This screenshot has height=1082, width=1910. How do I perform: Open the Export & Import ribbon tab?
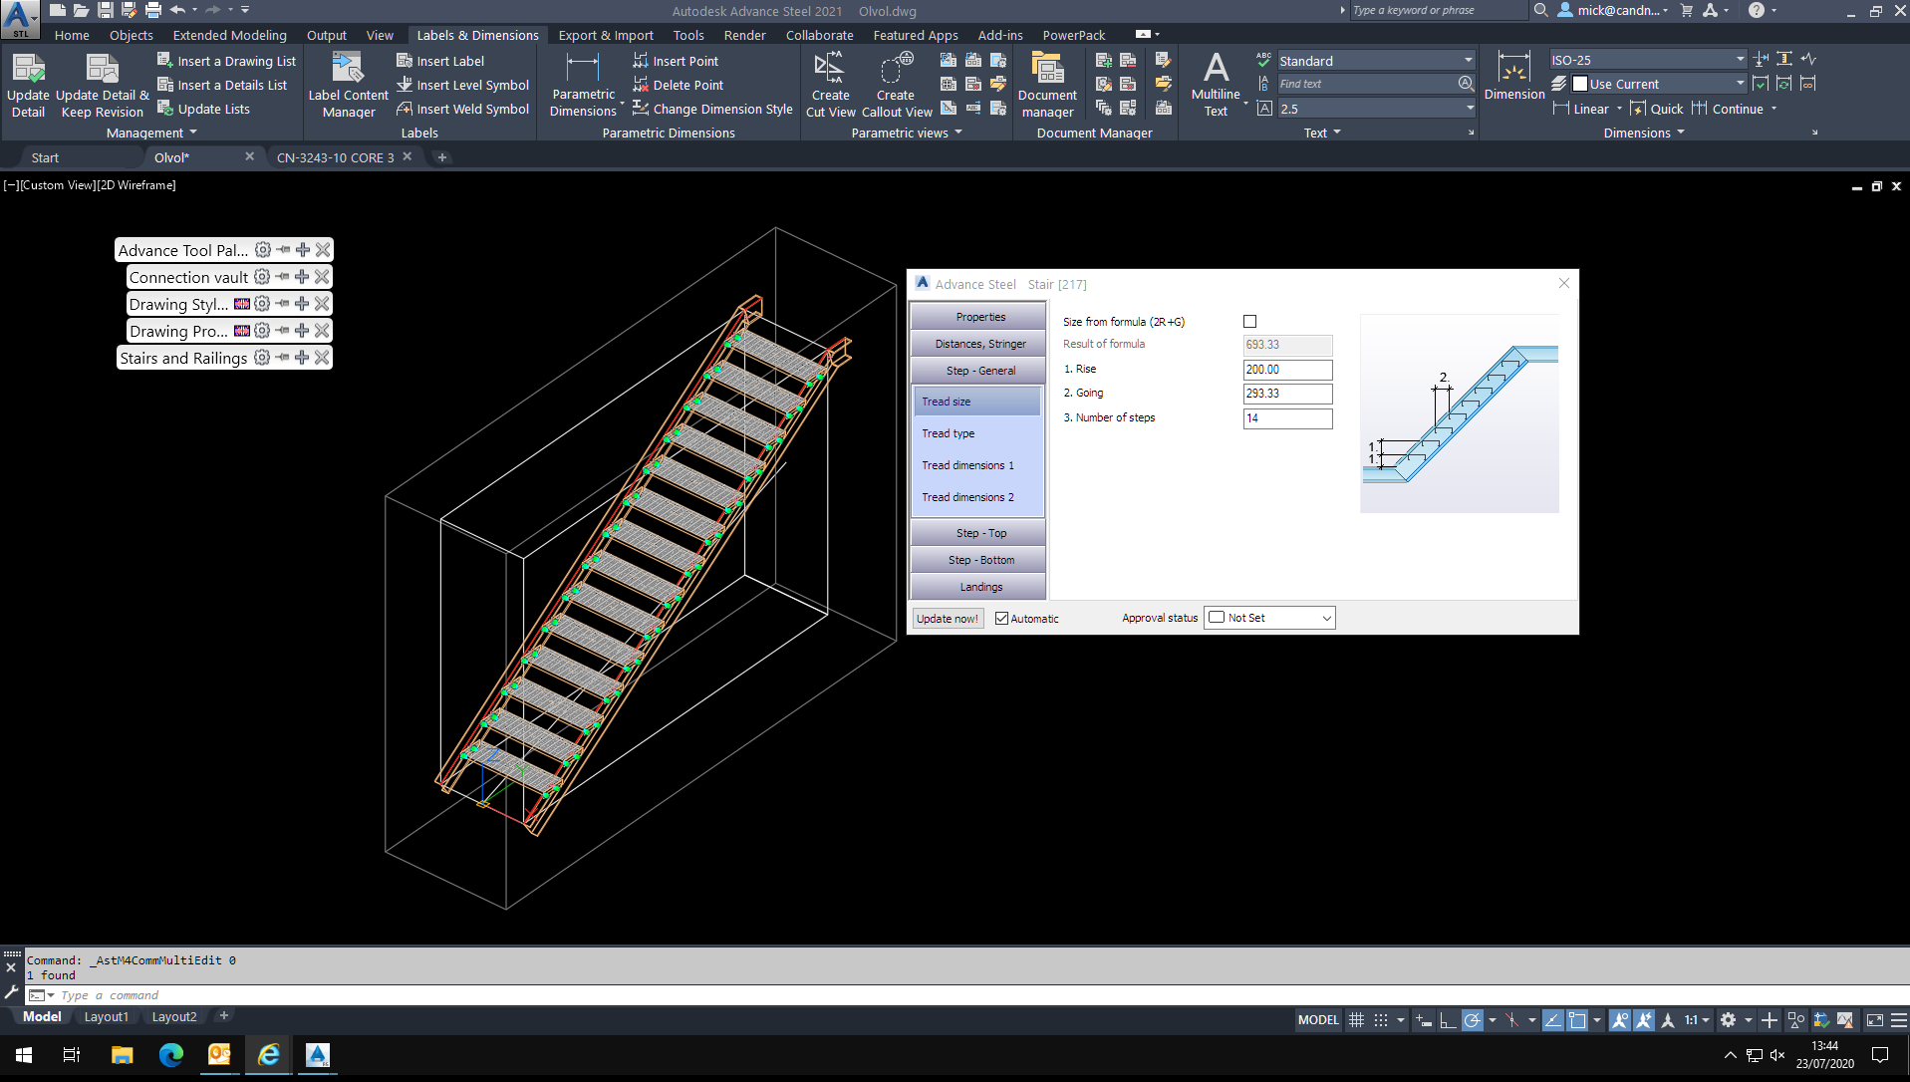[606, 35]
